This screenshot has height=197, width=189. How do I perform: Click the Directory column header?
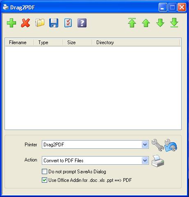point(136,43)
